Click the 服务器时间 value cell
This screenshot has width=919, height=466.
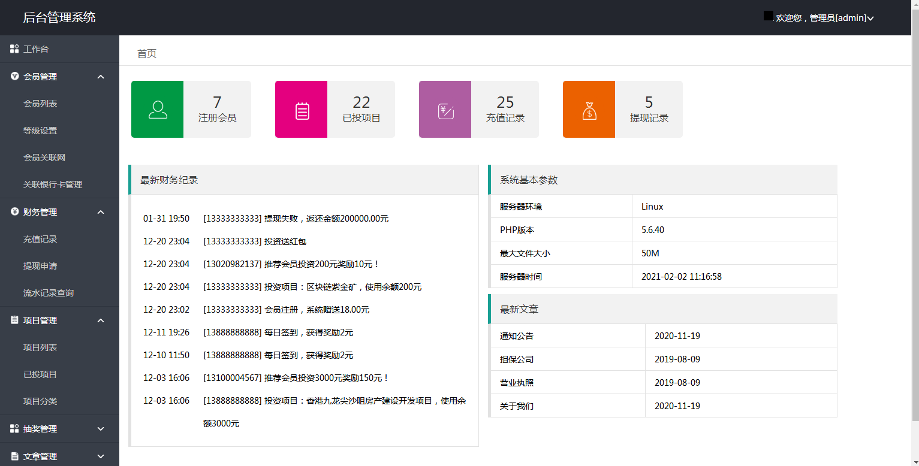(683, 276)
